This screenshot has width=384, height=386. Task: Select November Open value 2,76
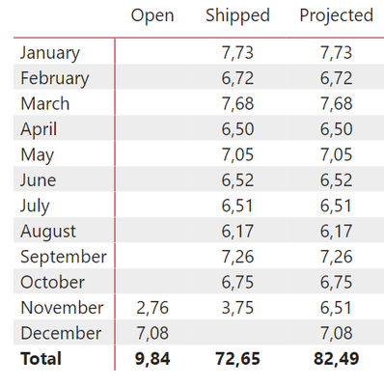152,308
